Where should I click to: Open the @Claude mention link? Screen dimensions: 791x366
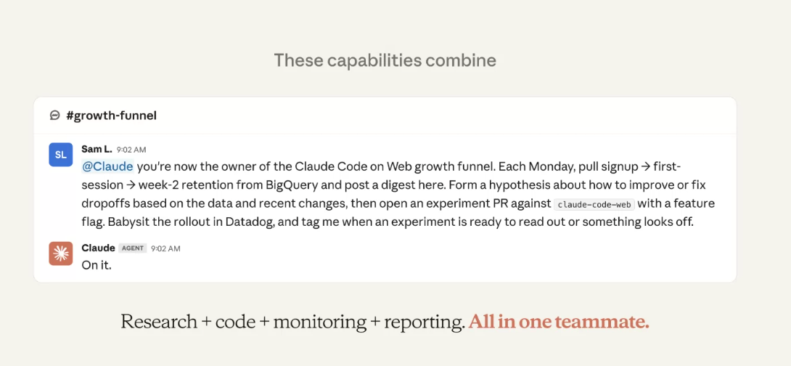tap(107, 166)
